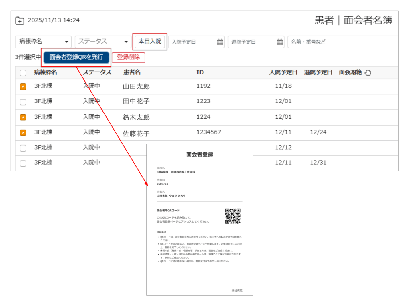
Task: Uncheck the checkbox for 山田太郎
Action: tap(23, 86)
